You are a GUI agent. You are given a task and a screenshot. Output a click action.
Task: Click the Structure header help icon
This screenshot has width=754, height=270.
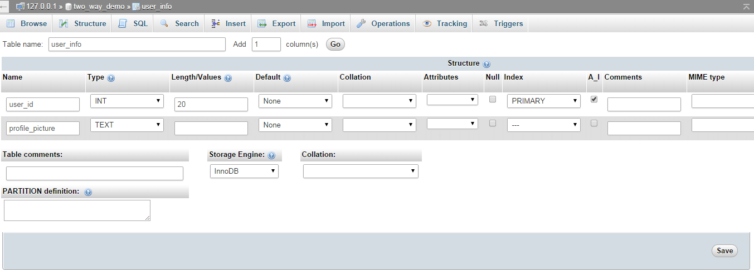point(487,64)
